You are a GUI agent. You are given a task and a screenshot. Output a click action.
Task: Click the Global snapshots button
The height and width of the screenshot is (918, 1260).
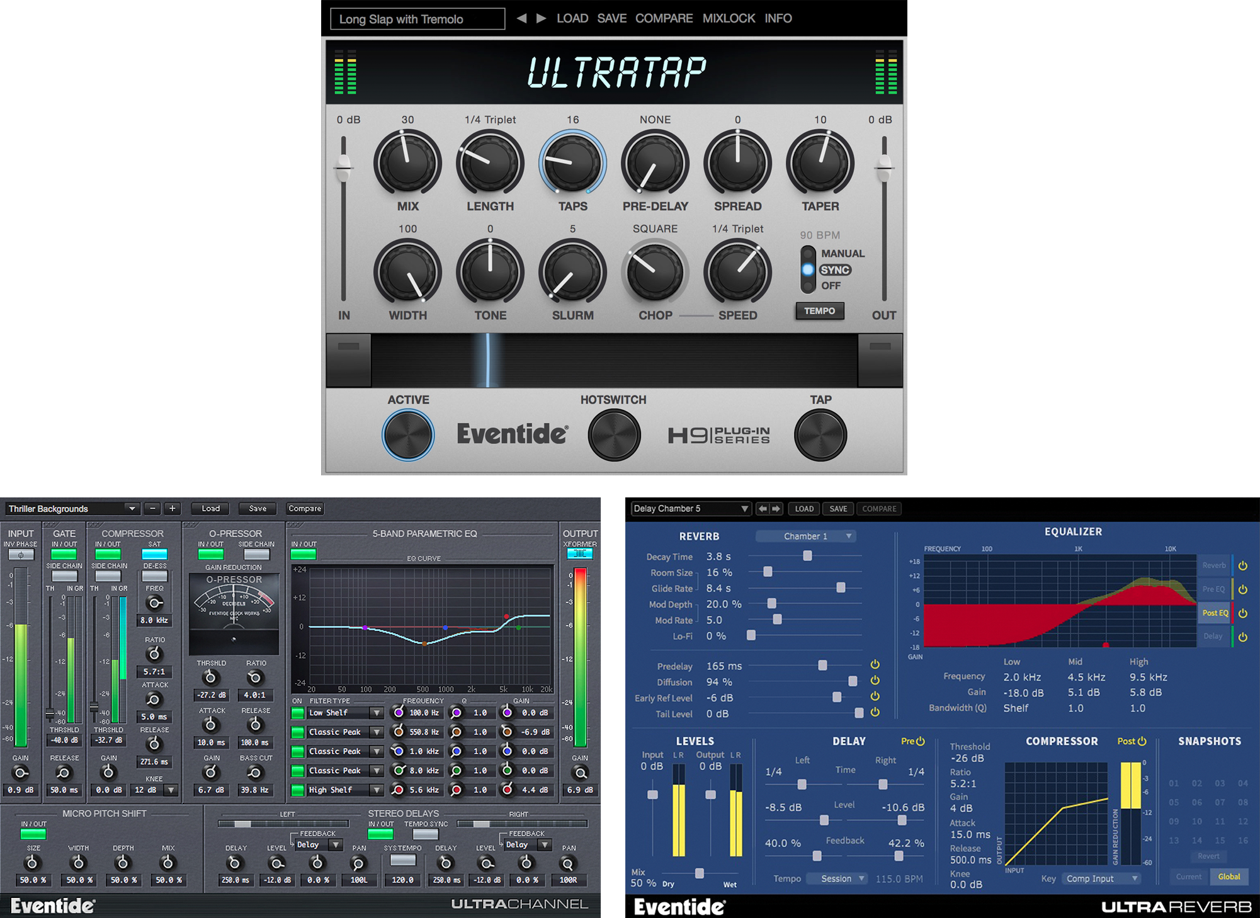point(1229,876)
